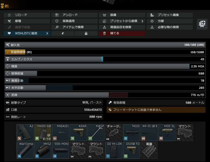
Task: Click the DD M-LOK foregrip slot
Action: click(x=114, y=150)
